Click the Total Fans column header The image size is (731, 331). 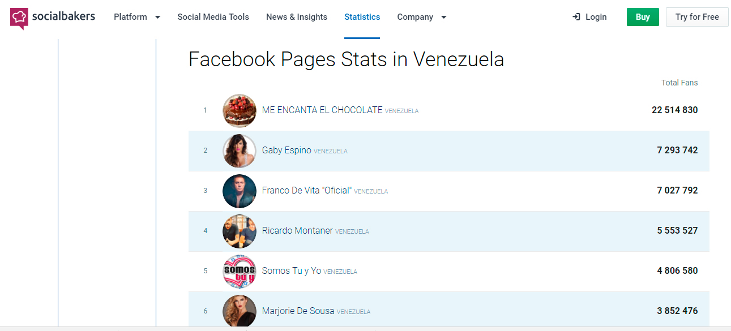click(679, 83)
